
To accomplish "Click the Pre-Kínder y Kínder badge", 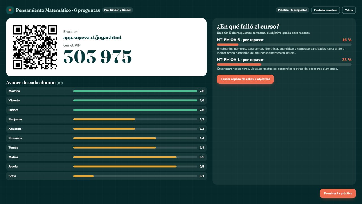I will pyautogui.click(x=117, y=10).
